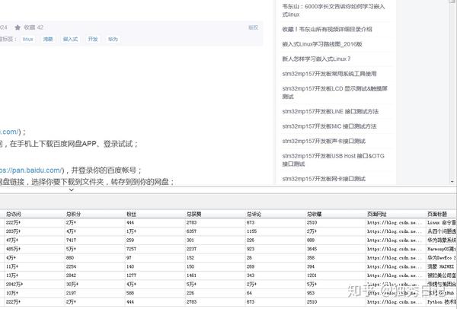Sort by the 粉丝 column header
457x309 pixels.
[155, 214]
